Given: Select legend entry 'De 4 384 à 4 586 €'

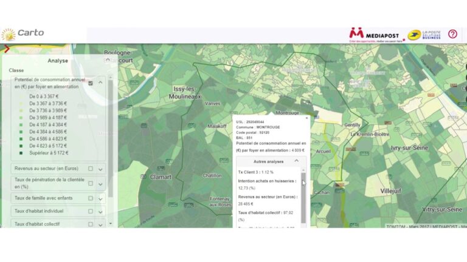Looking at the screenshot, I should pyautogui.click(x=48, y=132).
